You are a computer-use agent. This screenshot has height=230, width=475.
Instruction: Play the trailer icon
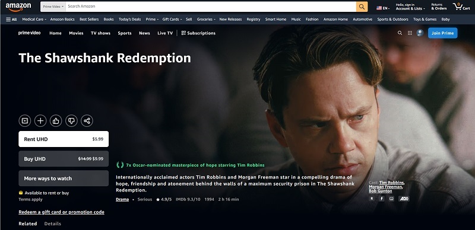click(25, 121)
